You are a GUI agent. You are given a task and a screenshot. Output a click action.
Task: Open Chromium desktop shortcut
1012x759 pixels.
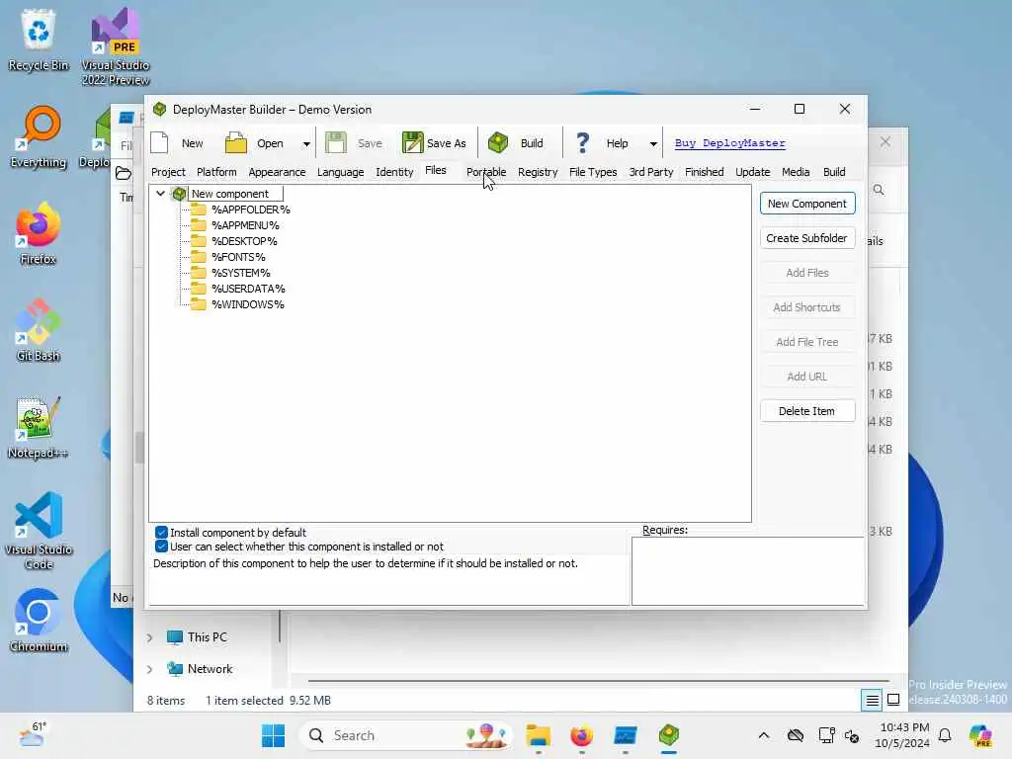point(39,621)
